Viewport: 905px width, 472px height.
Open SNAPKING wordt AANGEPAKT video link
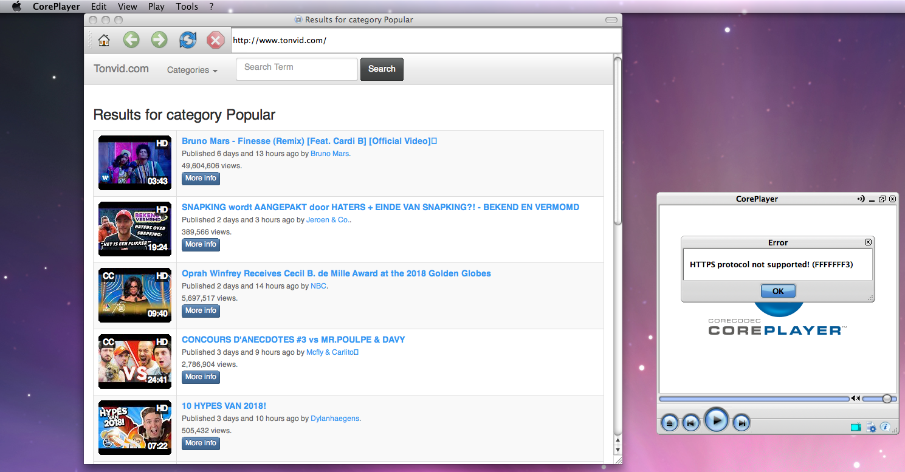click(380, 207)
